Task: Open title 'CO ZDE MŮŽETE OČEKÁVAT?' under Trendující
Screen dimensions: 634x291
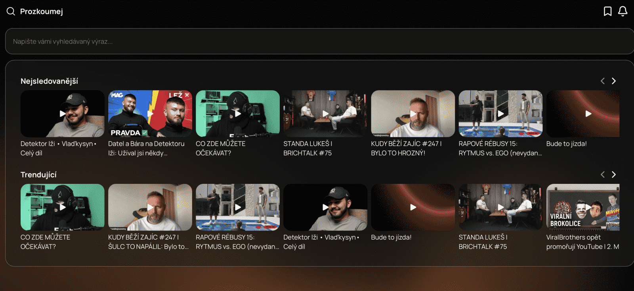Action: click(46, 242)
